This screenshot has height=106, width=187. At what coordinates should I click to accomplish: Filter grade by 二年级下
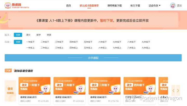tap(45, 42)
